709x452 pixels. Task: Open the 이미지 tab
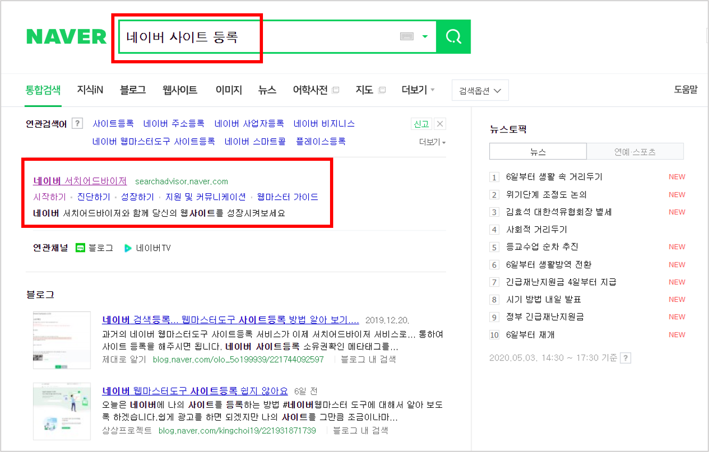click(228, 90)
